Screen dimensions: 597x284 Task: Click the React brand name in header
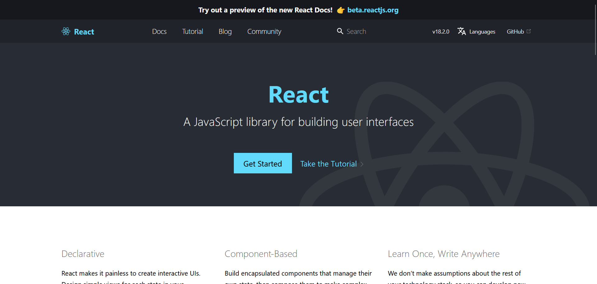point(84,32)
